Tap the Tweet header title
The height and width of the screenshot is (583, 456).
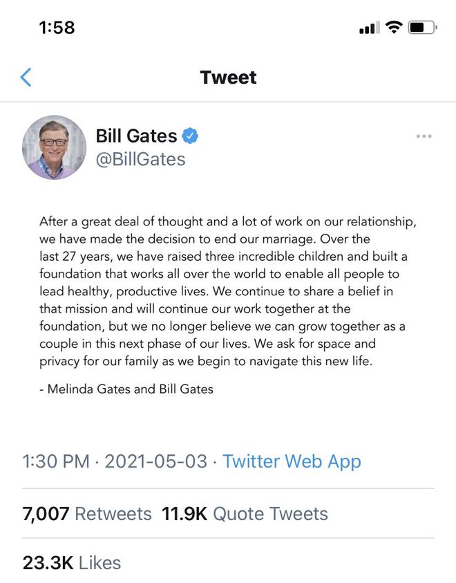(229, 77)
